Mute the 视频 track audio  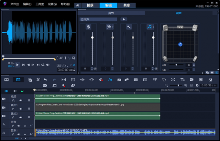(21, 100)
